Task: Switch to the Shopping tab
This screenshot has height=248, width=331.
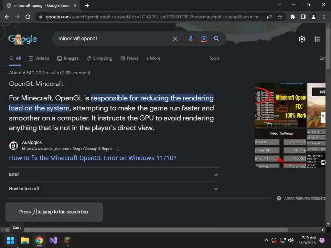Action: (100, 58)
